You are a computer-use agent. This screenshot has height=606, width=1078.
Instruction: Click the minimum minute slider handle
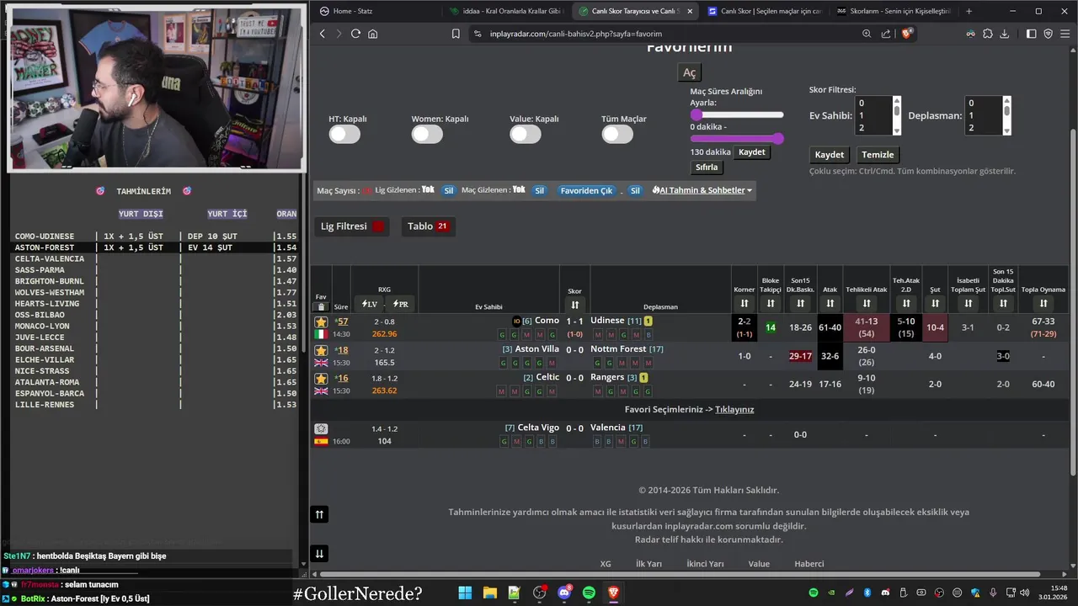pyautogui.click(x=696, y=114)
